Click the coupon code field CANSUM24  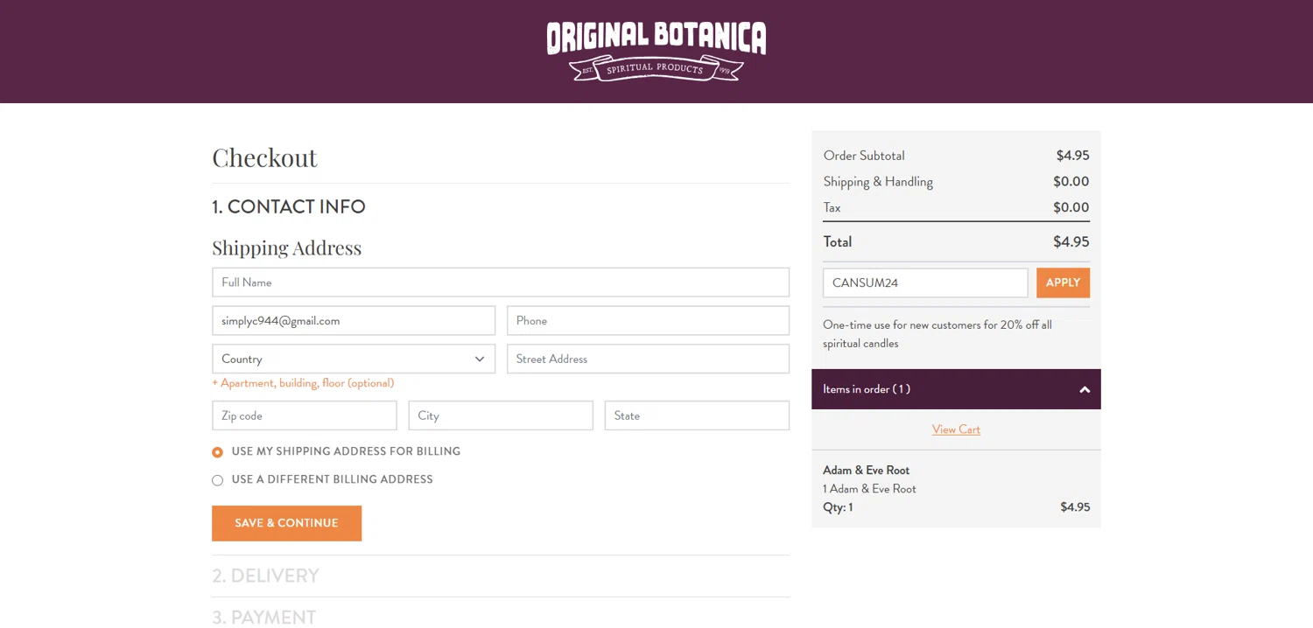(x=925, y=283)
